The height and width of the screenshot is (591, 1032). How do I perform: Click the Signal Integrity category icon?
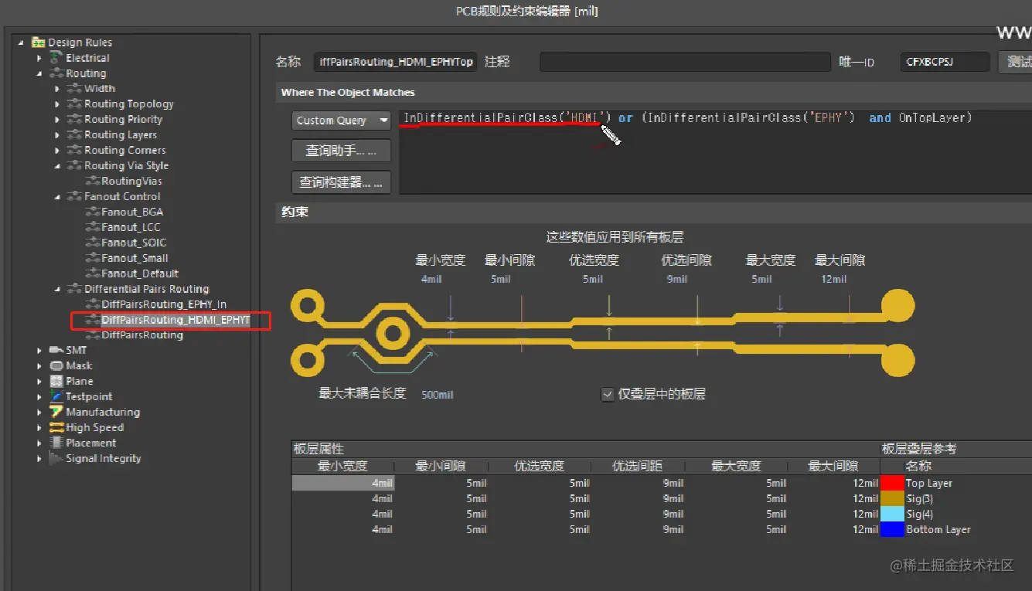tap(56, 459)
